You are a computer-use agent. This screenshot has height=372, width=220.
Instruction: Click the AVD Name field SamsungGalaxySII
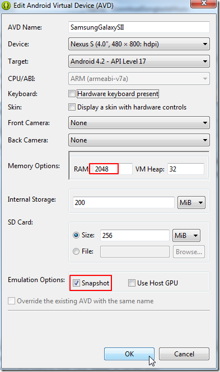tap(139, 27)
